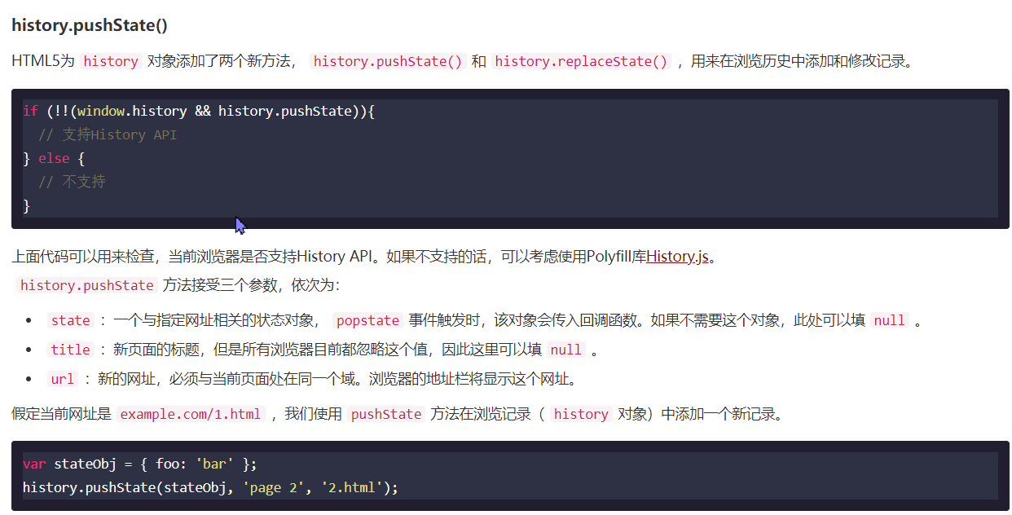Click the history.pushState() heading

point(90,24)
